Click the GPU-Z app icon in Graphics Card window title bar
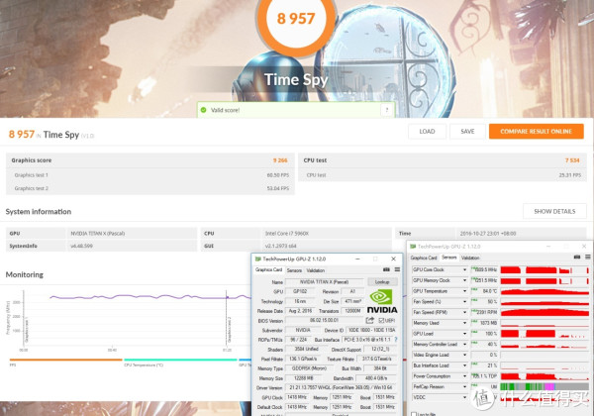The width and height of the screenshot is (594, 416). pos(258,259)
